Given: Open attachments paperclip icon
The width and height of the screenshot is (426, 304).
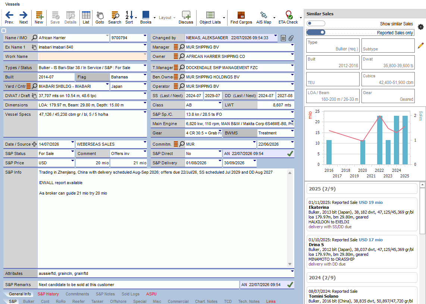Looking at the screenshot, I should click(x=291, y=38).
